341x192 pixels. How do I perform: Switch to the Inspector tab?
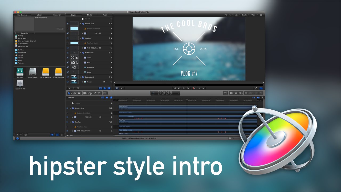click(57, 15)
